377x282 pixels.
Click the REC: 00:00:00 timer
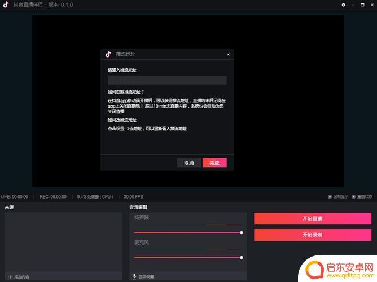(x=53, y=197)
